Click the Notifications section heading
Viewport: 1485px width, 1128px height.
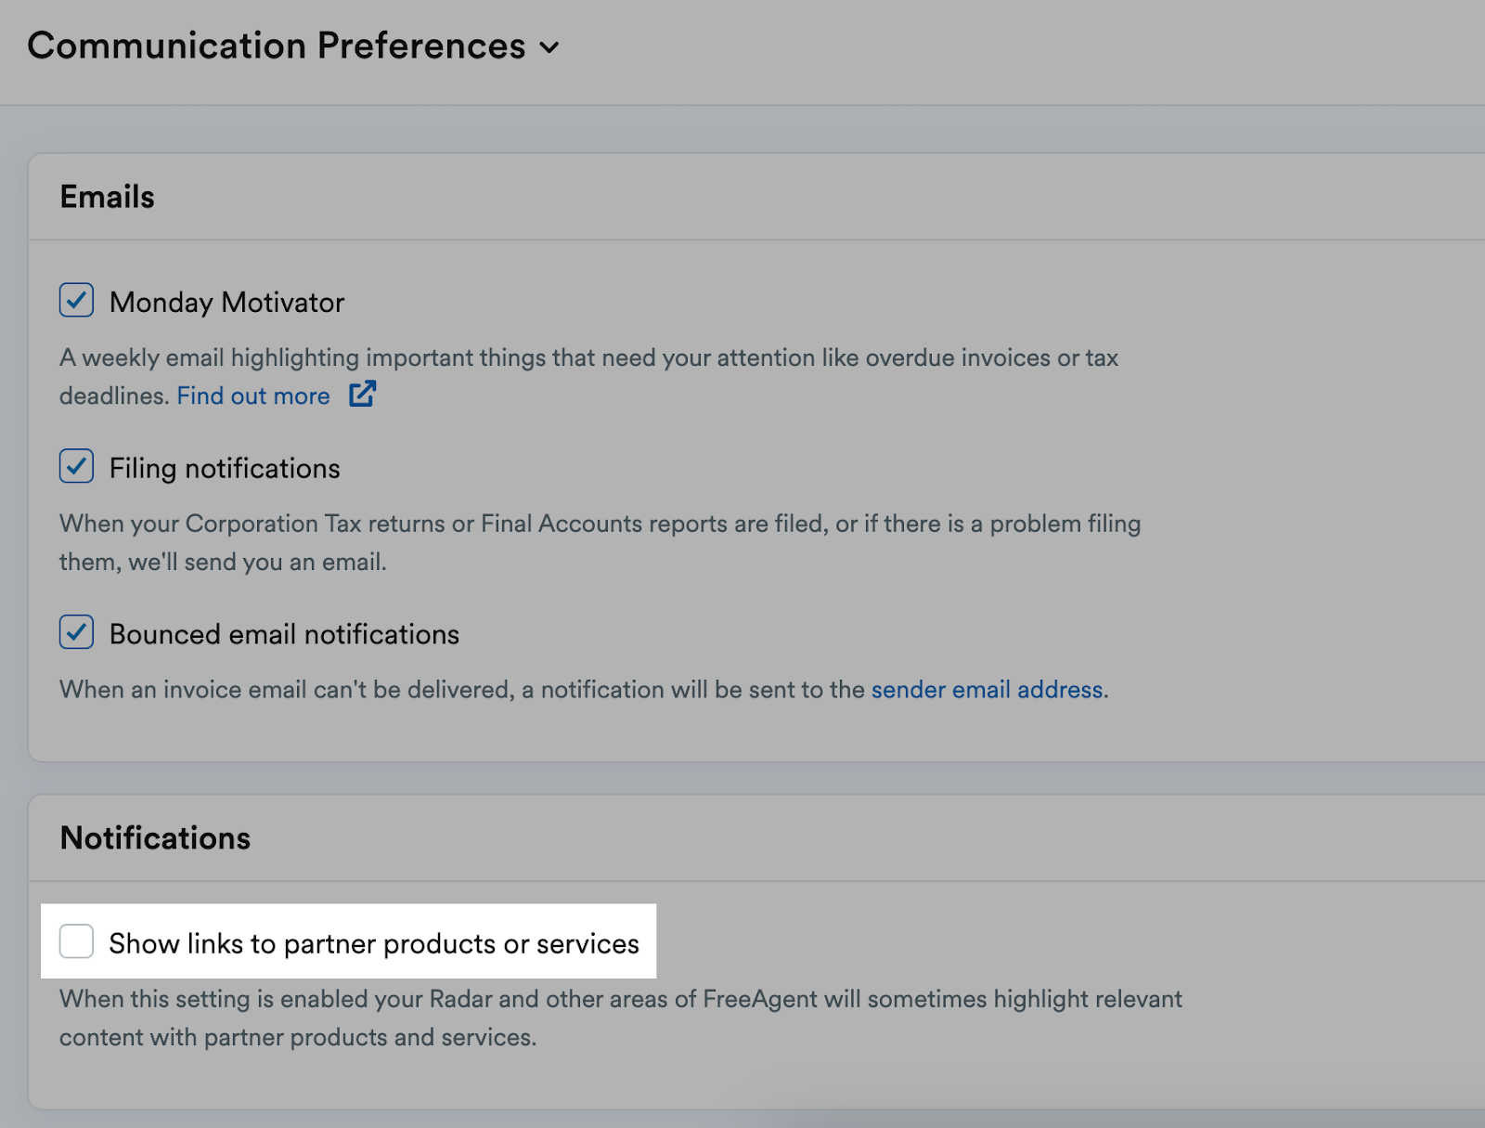coord(156,838)
